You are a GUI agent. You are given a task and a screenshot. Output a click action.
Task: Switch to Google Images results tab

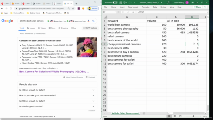point(31,28)
